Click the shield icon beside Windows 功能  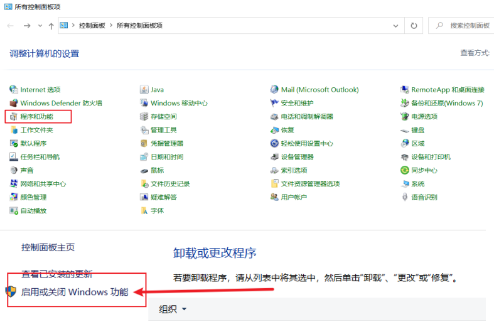point(11,291)
